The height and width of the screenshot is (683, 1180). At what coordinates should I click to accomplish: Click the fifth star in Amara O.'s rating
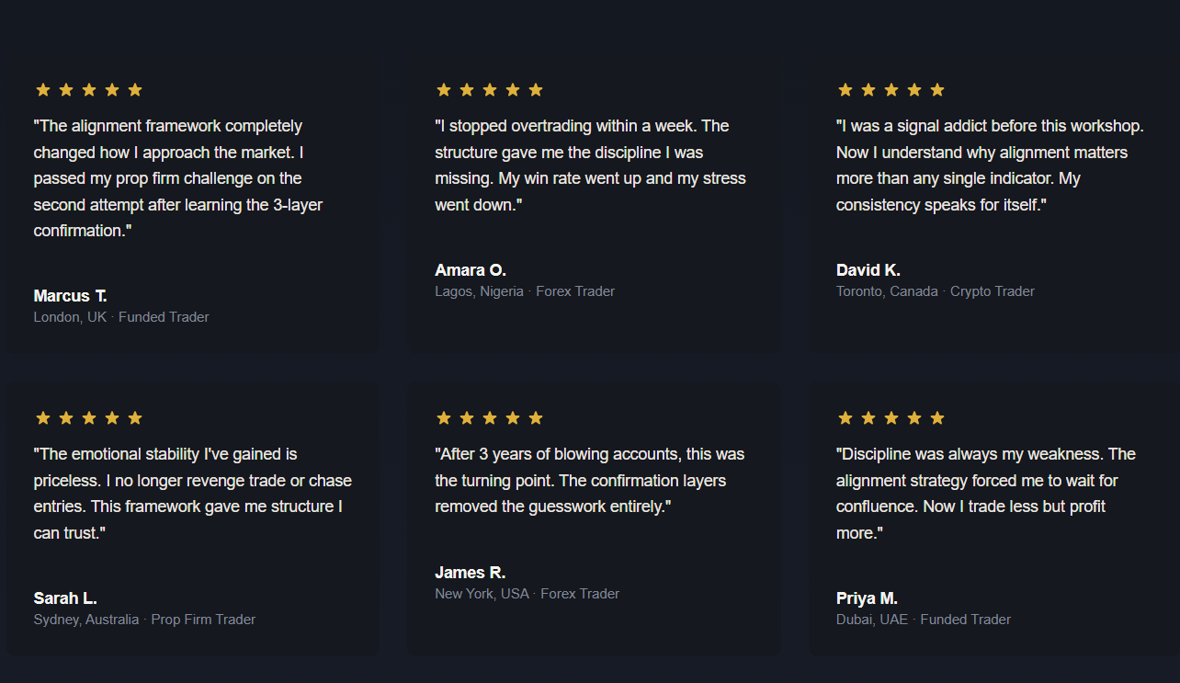536,90
